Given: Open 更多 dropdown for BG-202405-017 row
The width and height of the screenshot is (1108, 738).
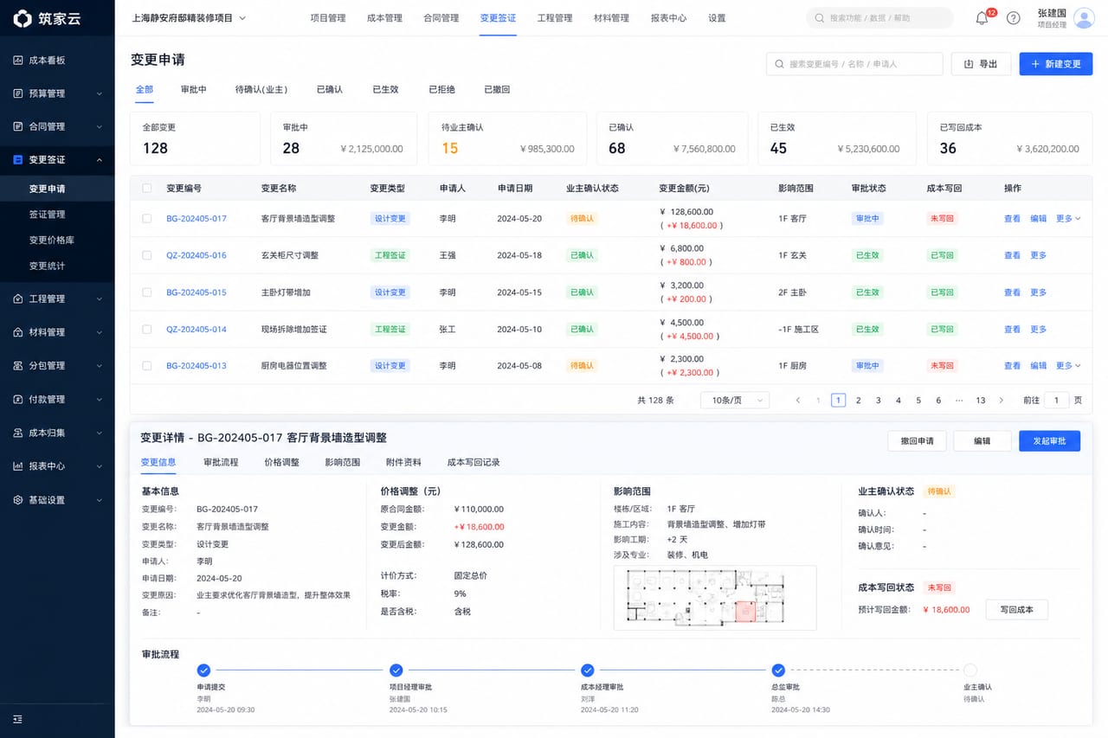Looking at the screenshot, I should pos(1068,219).
